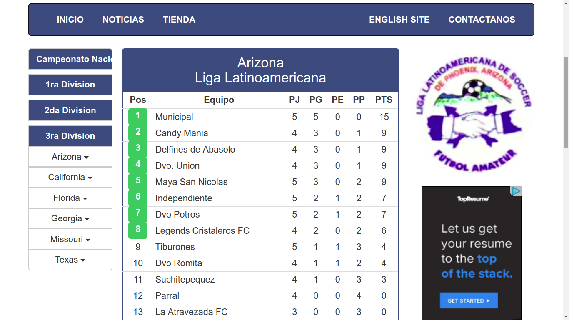Open the Missouri dropdown menu
569x320 pixels.
pyautogui.click(x=70, y=239)
